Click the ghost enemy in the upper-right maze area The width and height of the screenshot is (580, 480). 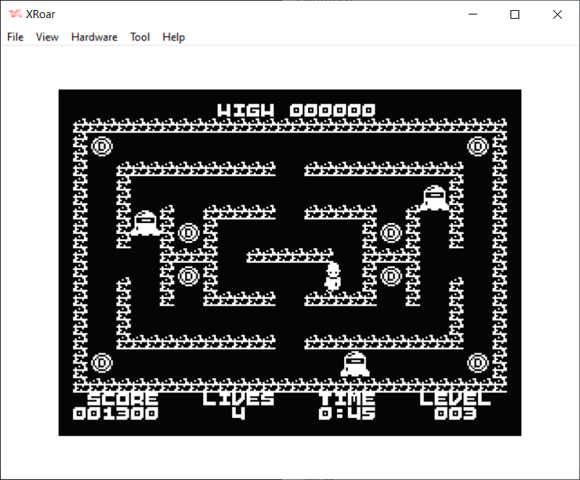(x=434, y=198)
